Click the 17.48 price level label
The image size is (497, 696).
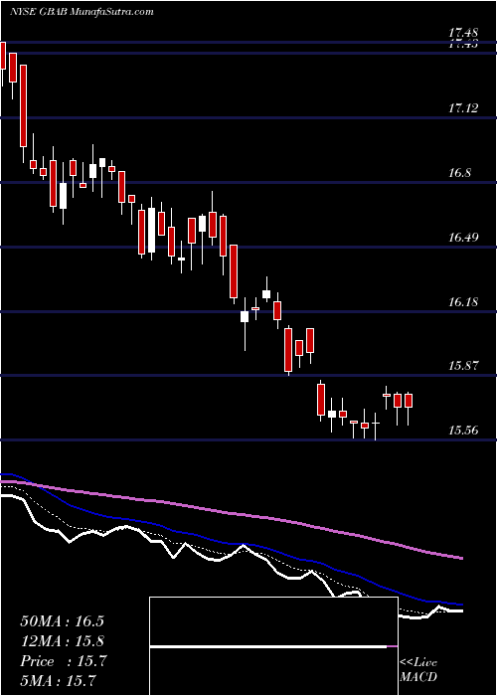click(x=463, y=33)
